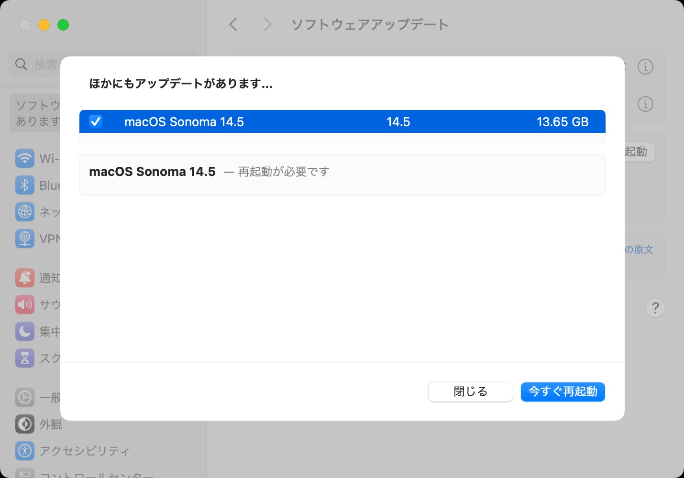This screenshot has width=684, height=478.
Task: Click the の原文 link behind the dialog
Action: coord(639,250)
